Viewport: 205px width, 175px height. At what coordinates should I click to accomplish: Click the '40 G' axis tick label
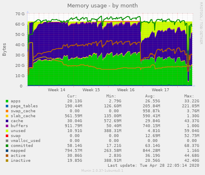pos(20,45)
